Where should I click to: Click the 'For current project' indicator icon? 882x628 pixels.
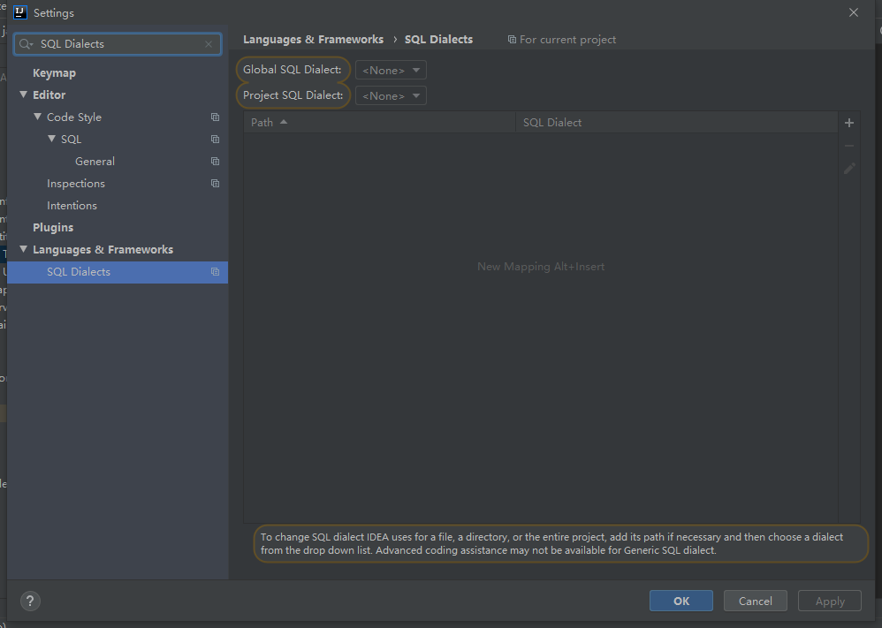point(513,39)
